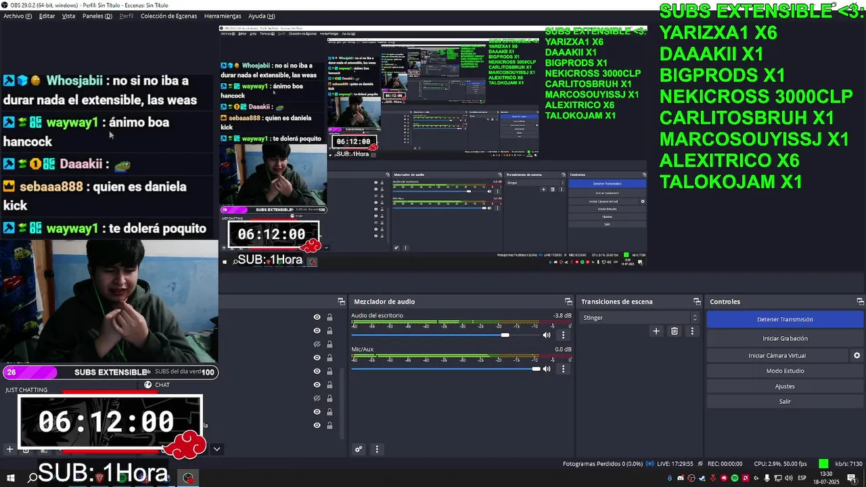Open the Vista menu
The height and width of the screenshot is (487, 866).
click(x=68, y=16)
